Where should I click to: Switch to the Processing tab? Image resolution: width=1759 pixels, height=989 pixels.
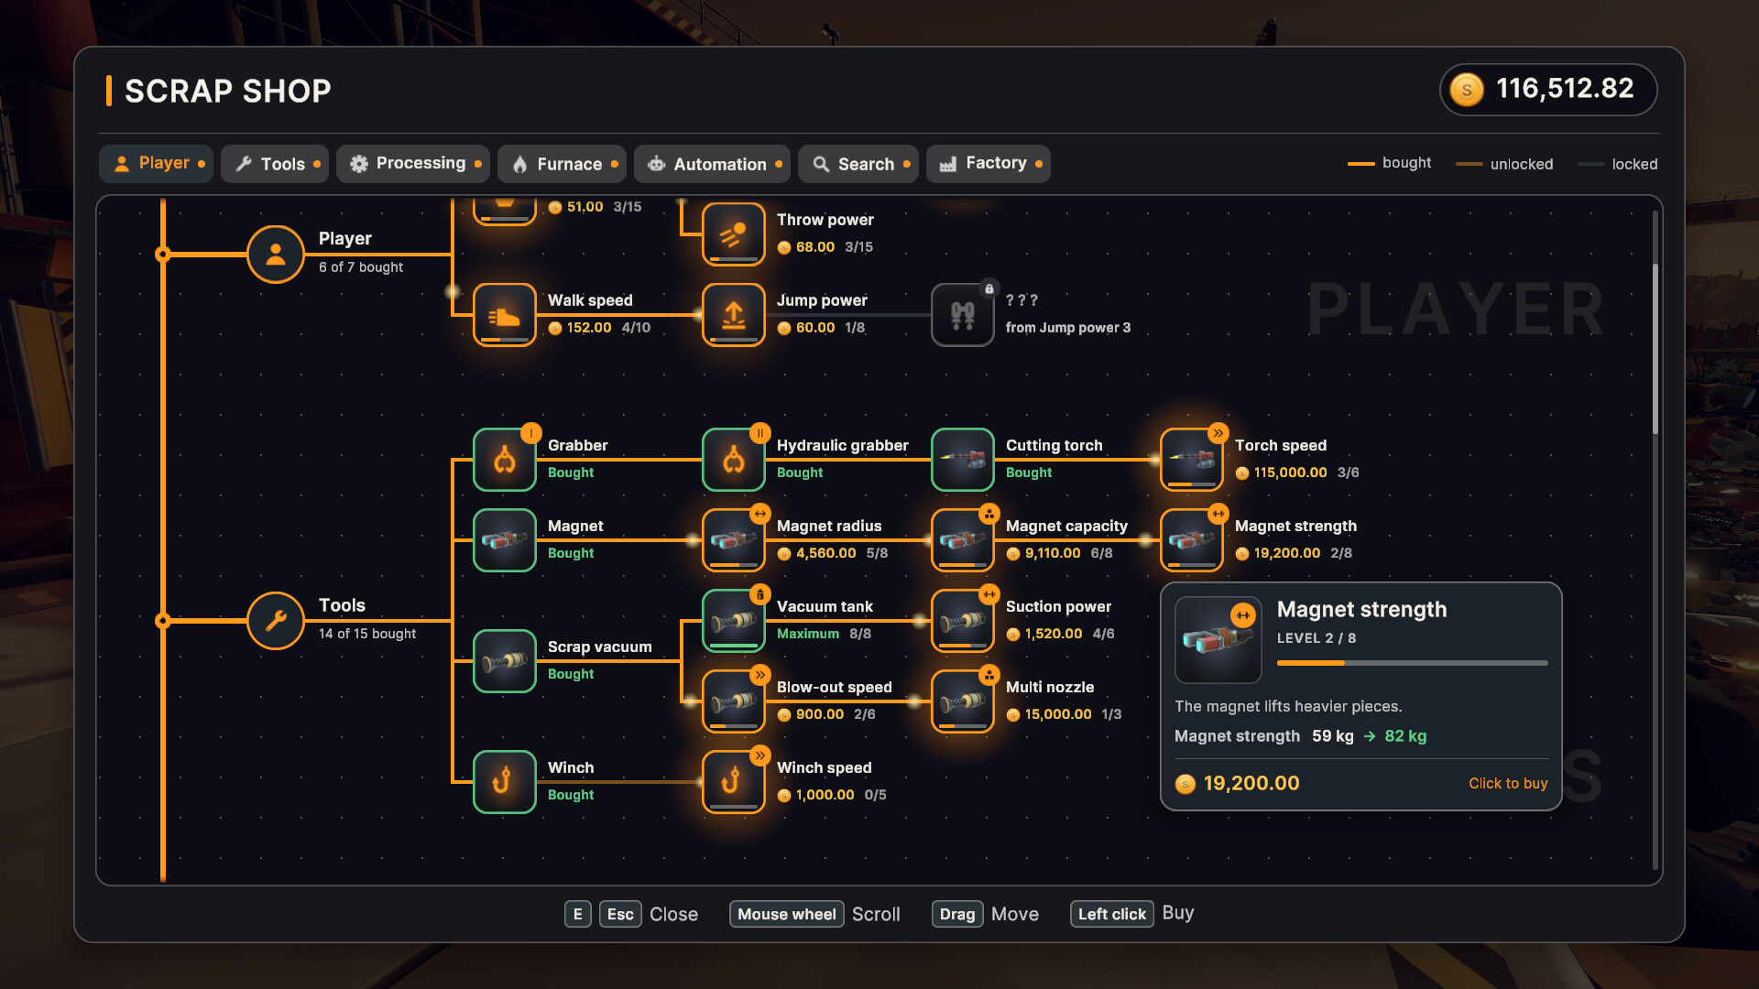tap(412, 164)
